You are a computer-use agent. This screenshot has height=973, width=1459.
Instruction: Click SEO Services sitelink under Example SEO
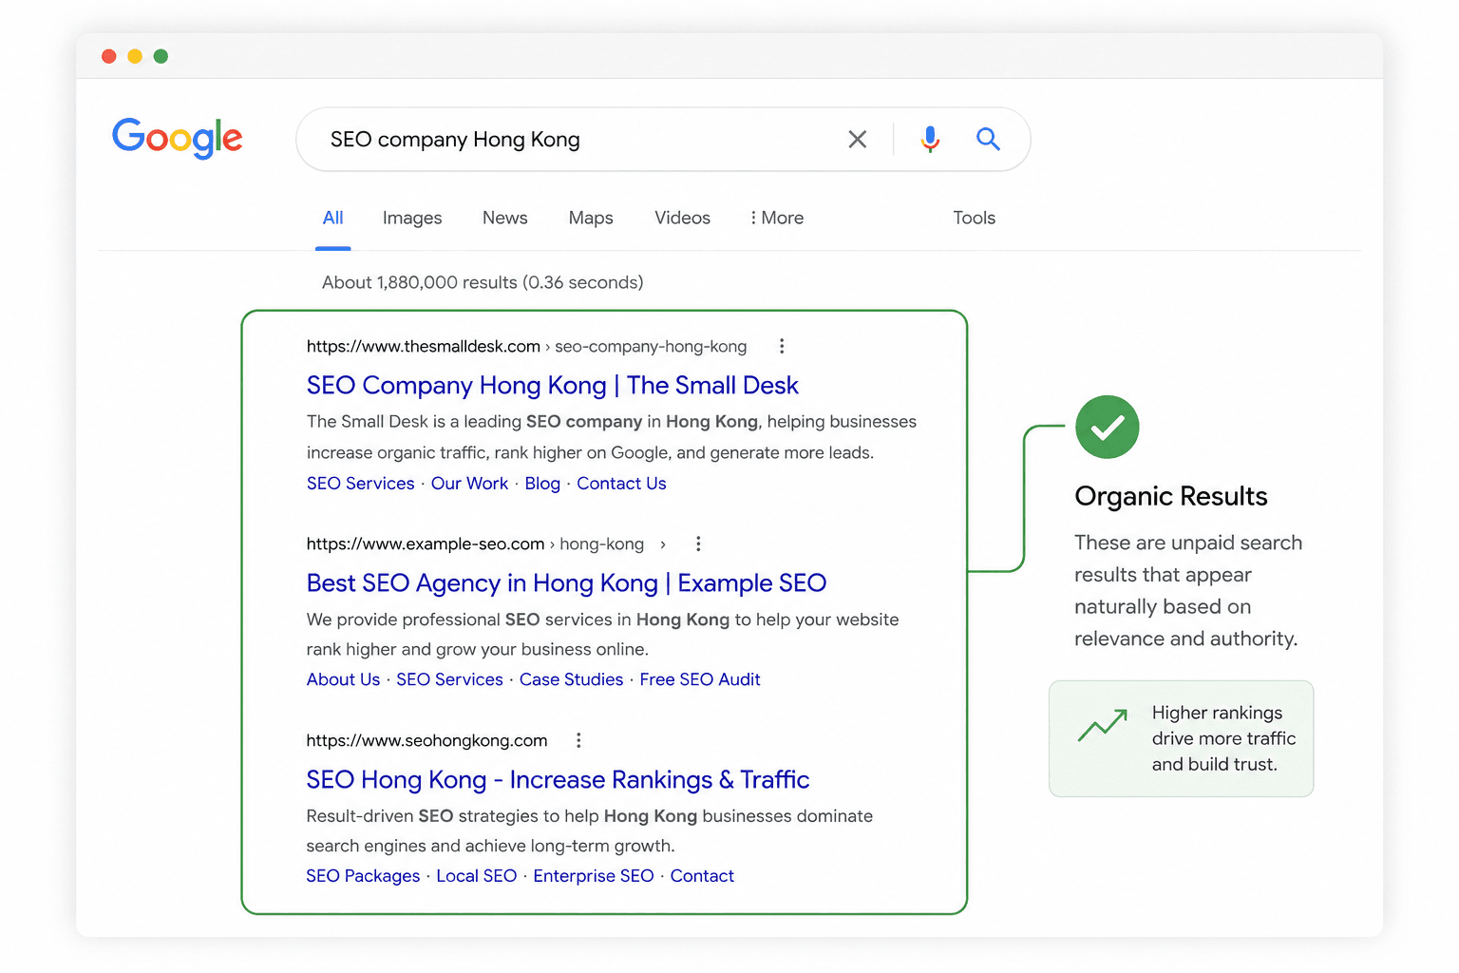tap(449, 679)
